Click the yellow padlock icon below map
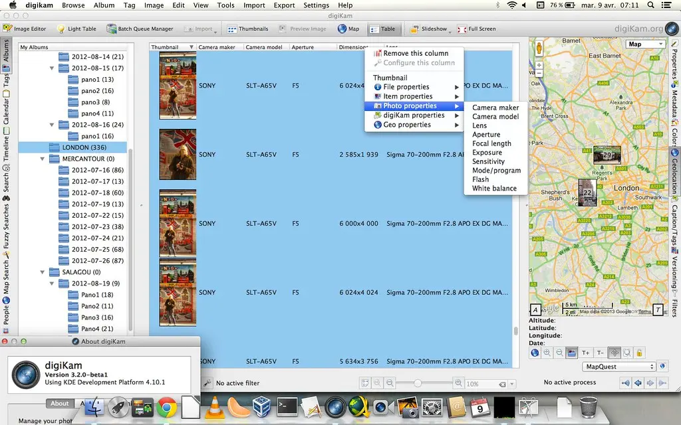This screenshot has width=681, height=425. click(640, 353)
